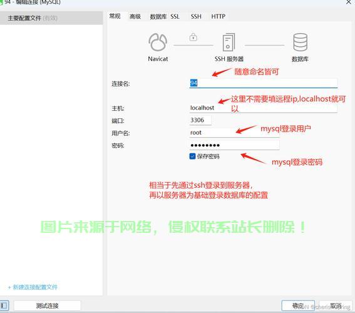The width and height of the screenshot is (355, 313).
Task: Switch to the 常规 tab
Action: coord(115,16)
